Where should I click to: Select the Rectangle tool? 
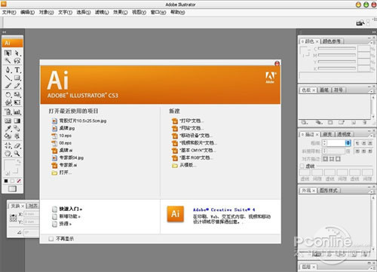[x=17, y=78]
